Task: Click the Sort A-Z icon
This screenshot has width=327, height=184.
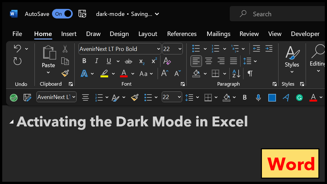Action: click(236, 74)
